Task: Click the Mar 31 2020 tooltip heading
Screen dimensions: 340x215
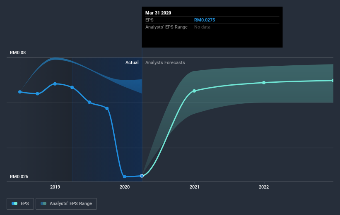Action: 158,13
